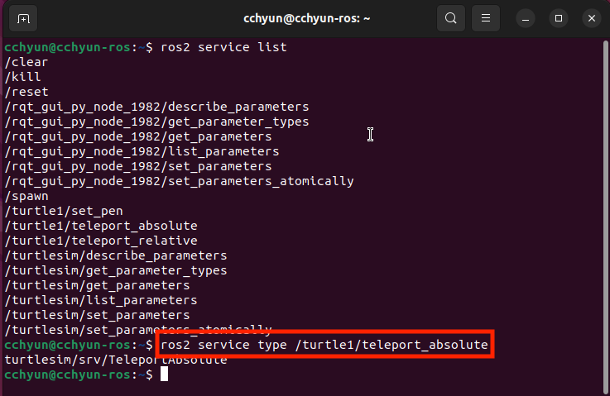
Task: Click the /turtlesim/get_parameters line
Action: pos(97,285)
